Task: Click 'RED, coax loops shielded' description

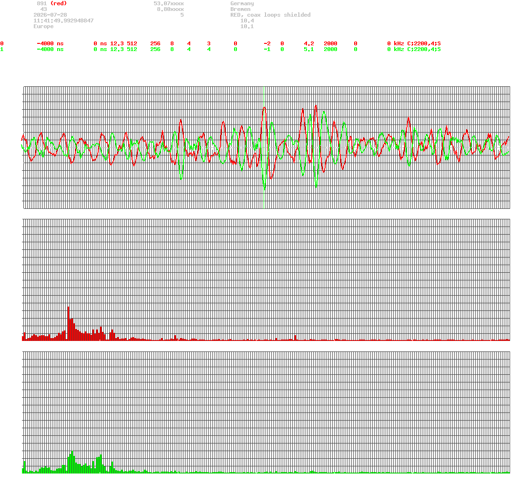Action: tap(270, 15)
